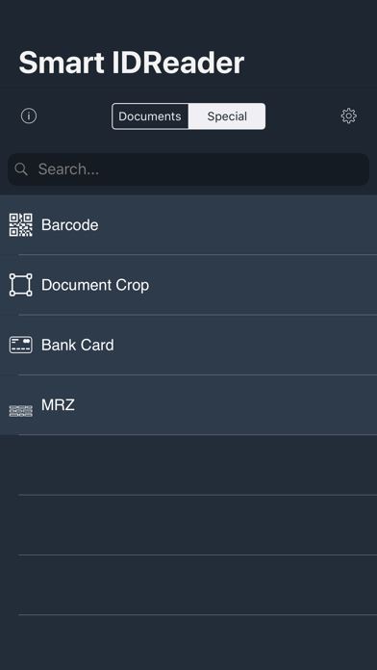This screenshot has width=377, height=670.
Task: Tap the blank area of Bank Card row
Action: coord(245,345)
